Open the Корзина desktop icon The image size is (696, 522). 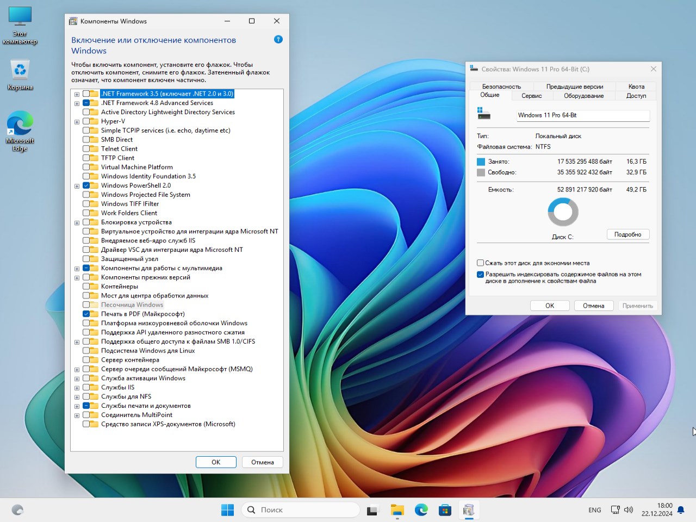pyautogui.click(x=20, y=71)
